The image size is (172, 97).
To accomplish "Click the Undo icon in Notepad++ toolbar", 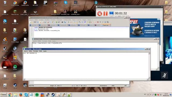I will pos(56,22).
